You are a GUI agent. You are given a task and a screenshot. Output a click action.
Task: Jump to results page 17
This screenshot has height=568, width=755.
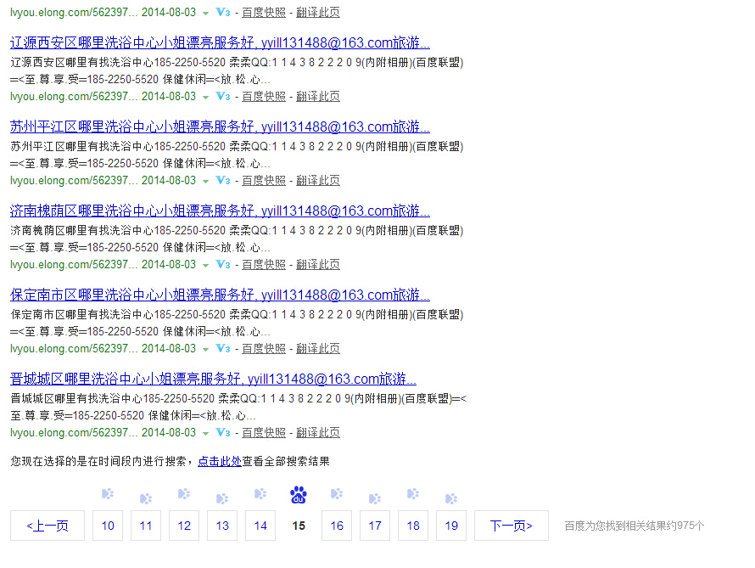click(375, 526)
